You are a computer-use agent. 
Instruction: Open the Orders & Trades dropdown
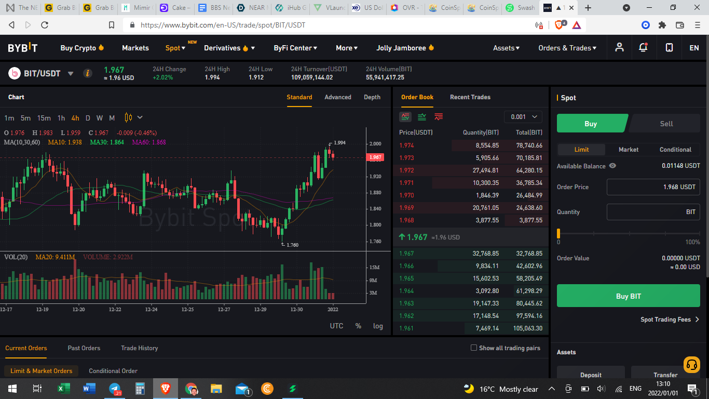[x=567, y=48]
